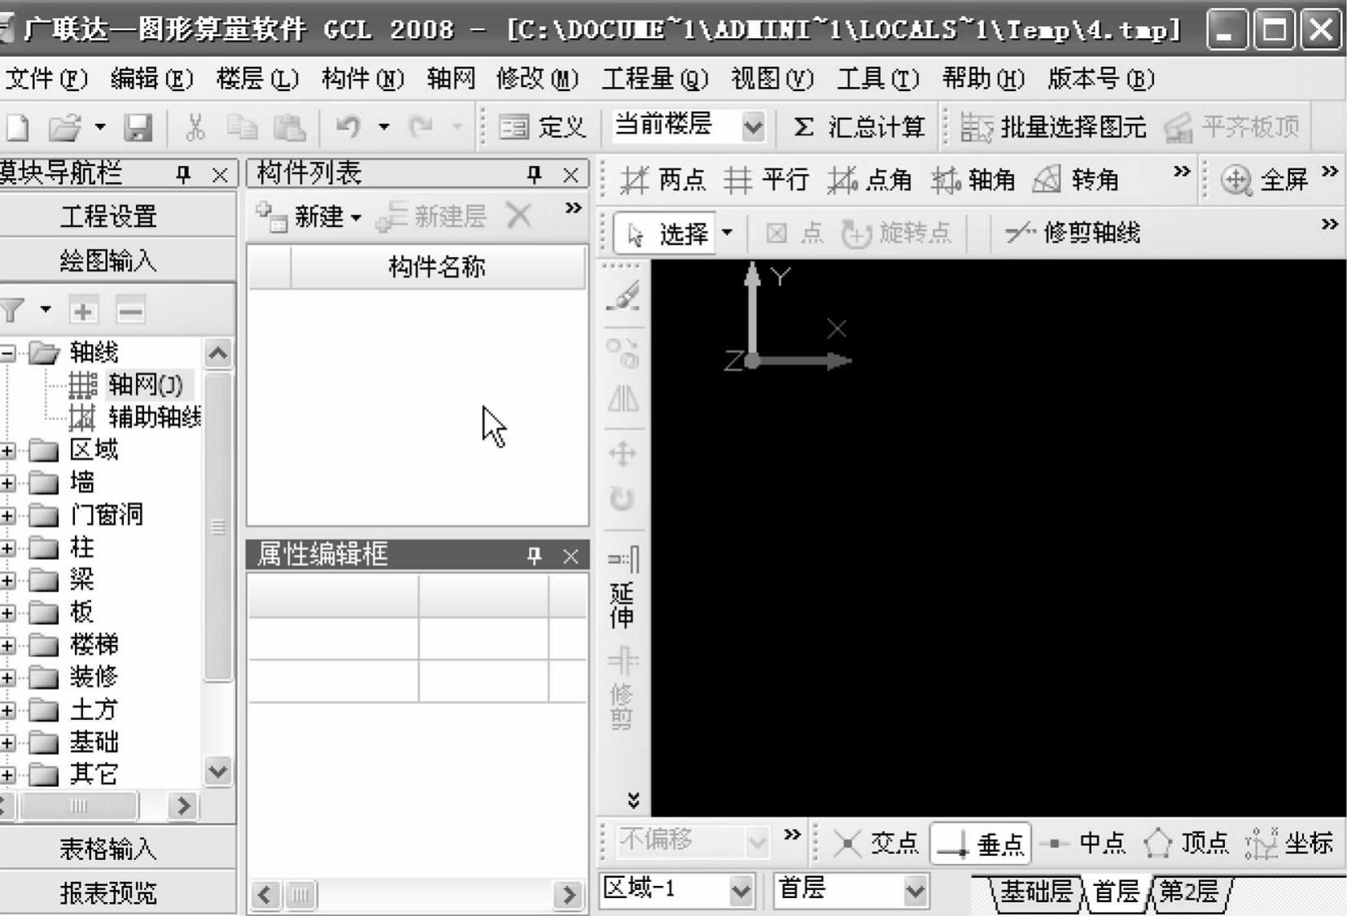Open the 编辑(E) menu
Screen dimensions: 1347x916
[x=151, y=79]
